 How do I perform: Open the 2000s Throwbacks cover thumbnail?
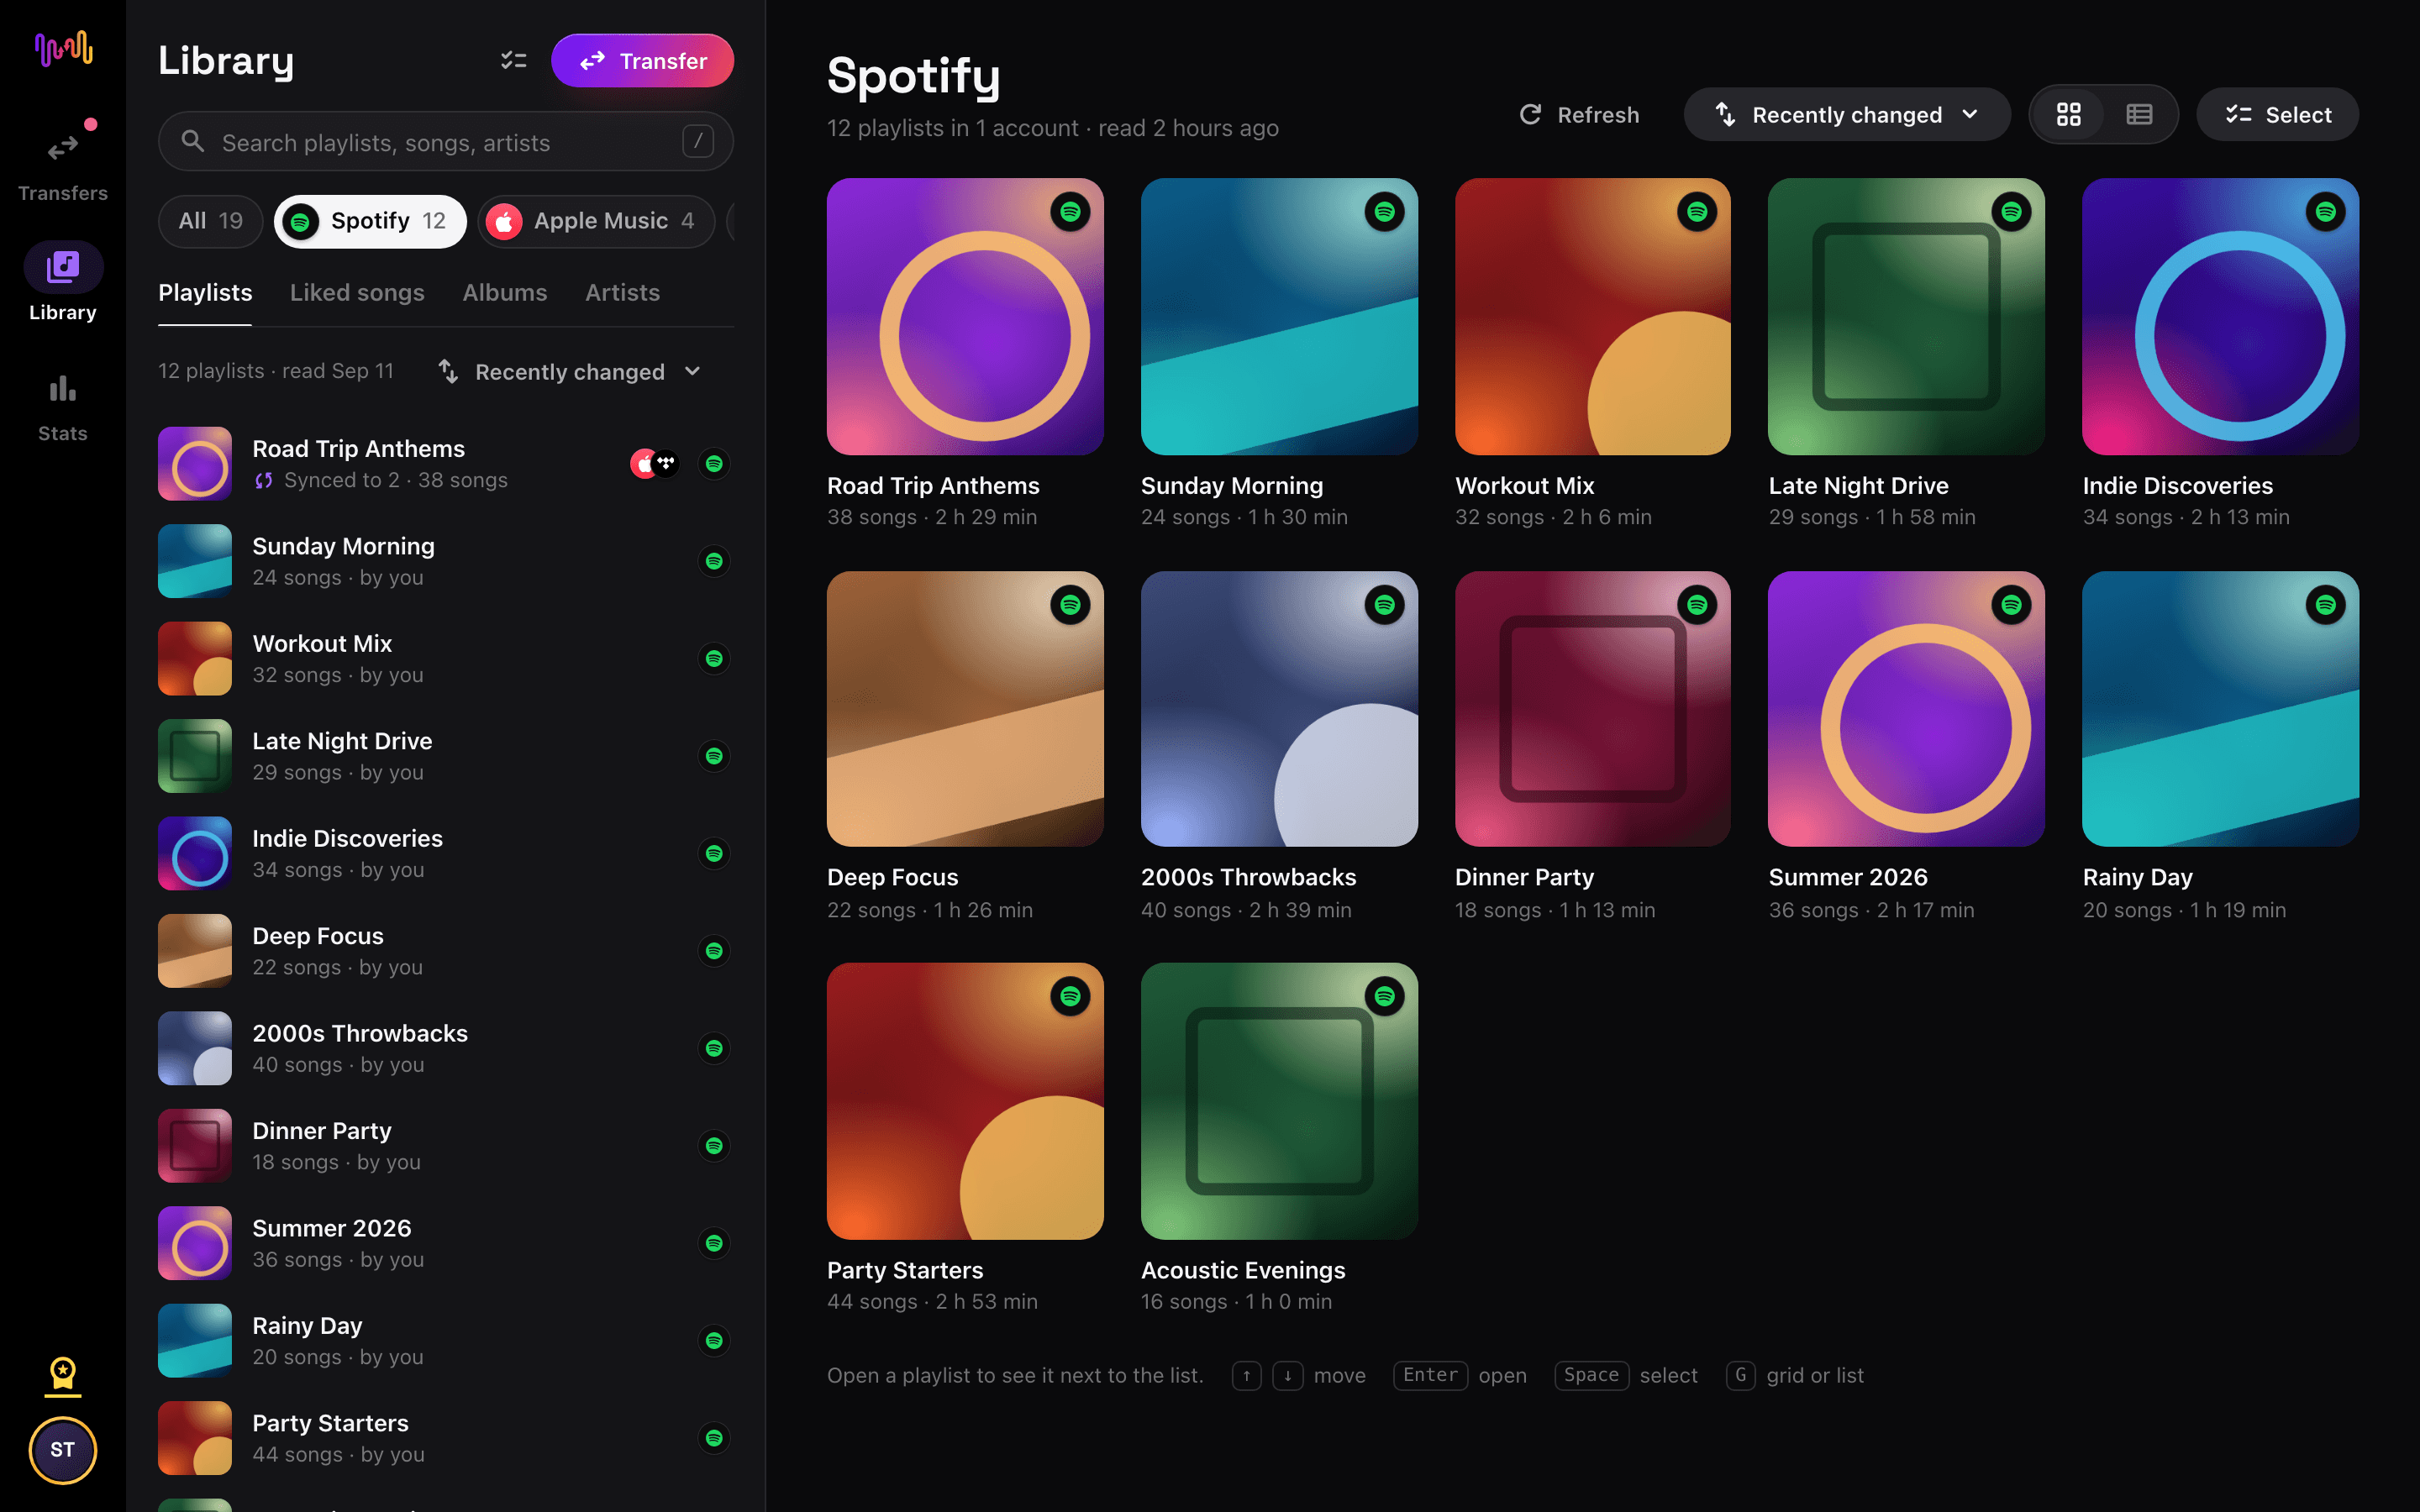(x=1279, y=709)
